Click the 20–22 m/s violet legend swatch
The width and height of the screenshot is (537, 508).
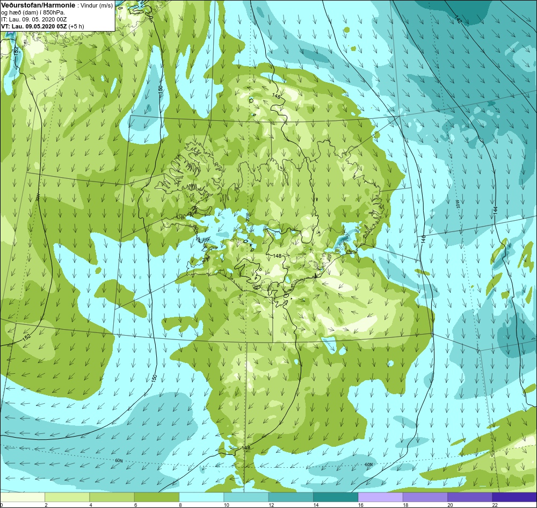470,497
